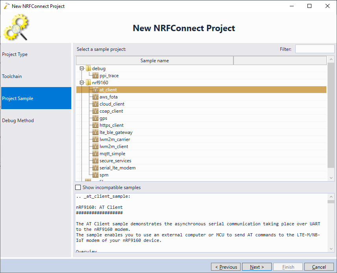The width and height of the screenshot is (337, 273).
Task: Go to the Toolchain step
Action: pos(36,76)
